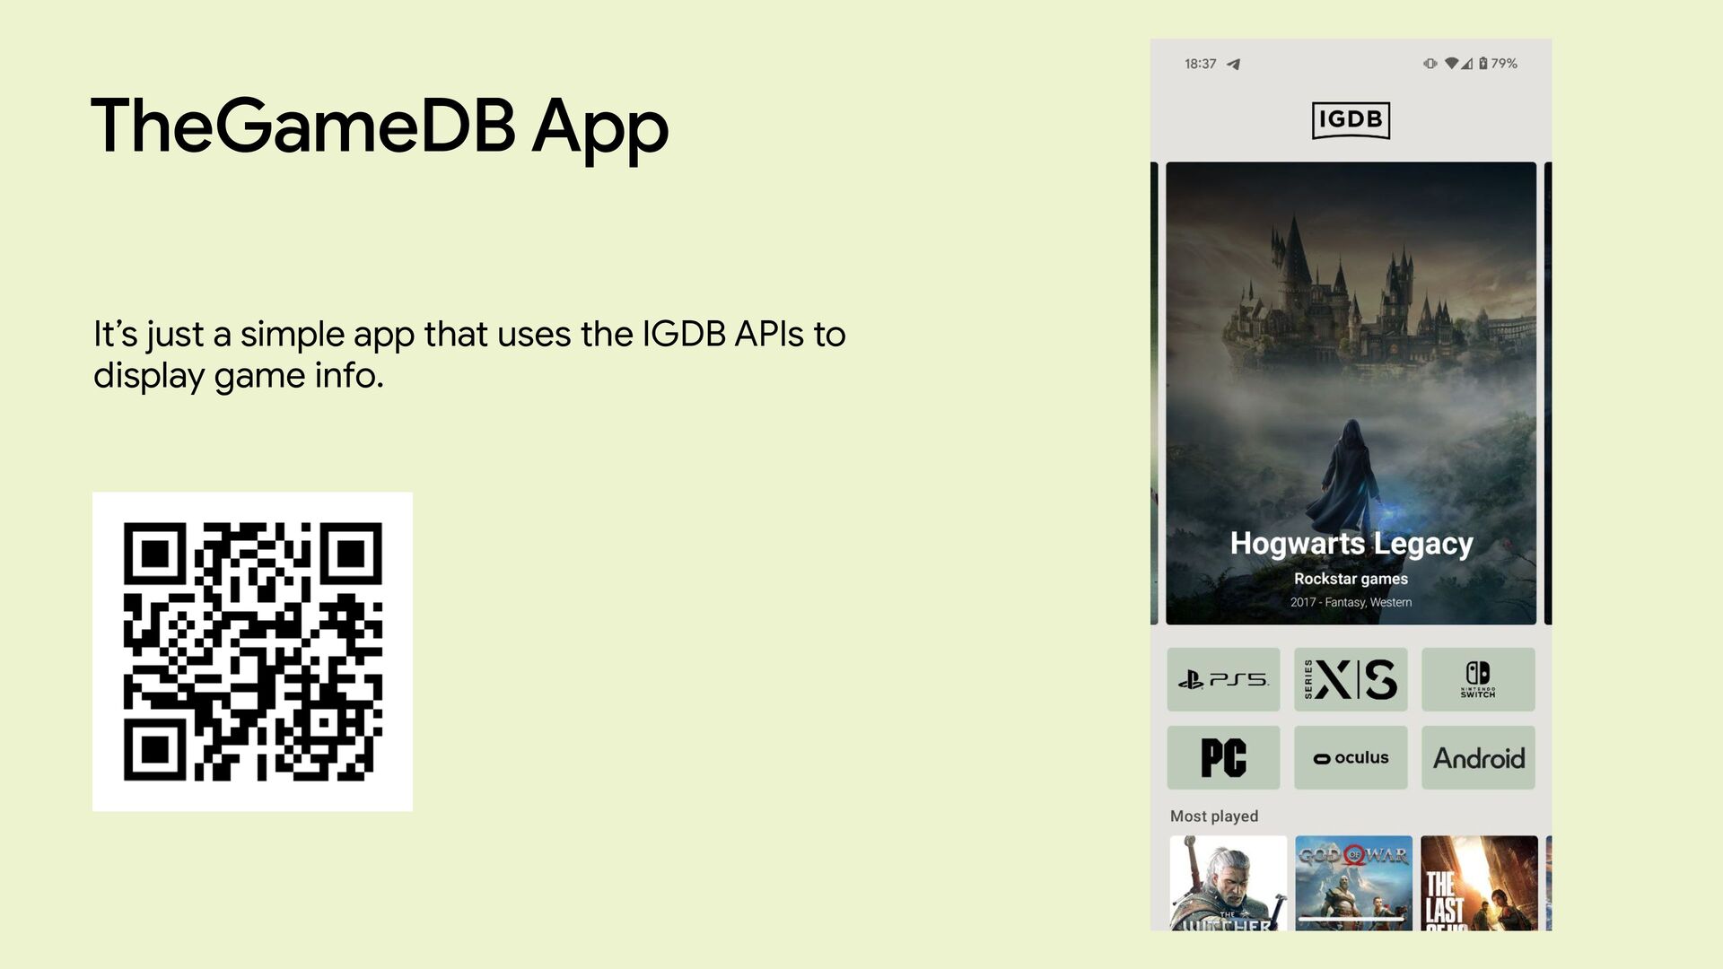Click the QR code image
1723x969 pixels.
coord(252,651)
